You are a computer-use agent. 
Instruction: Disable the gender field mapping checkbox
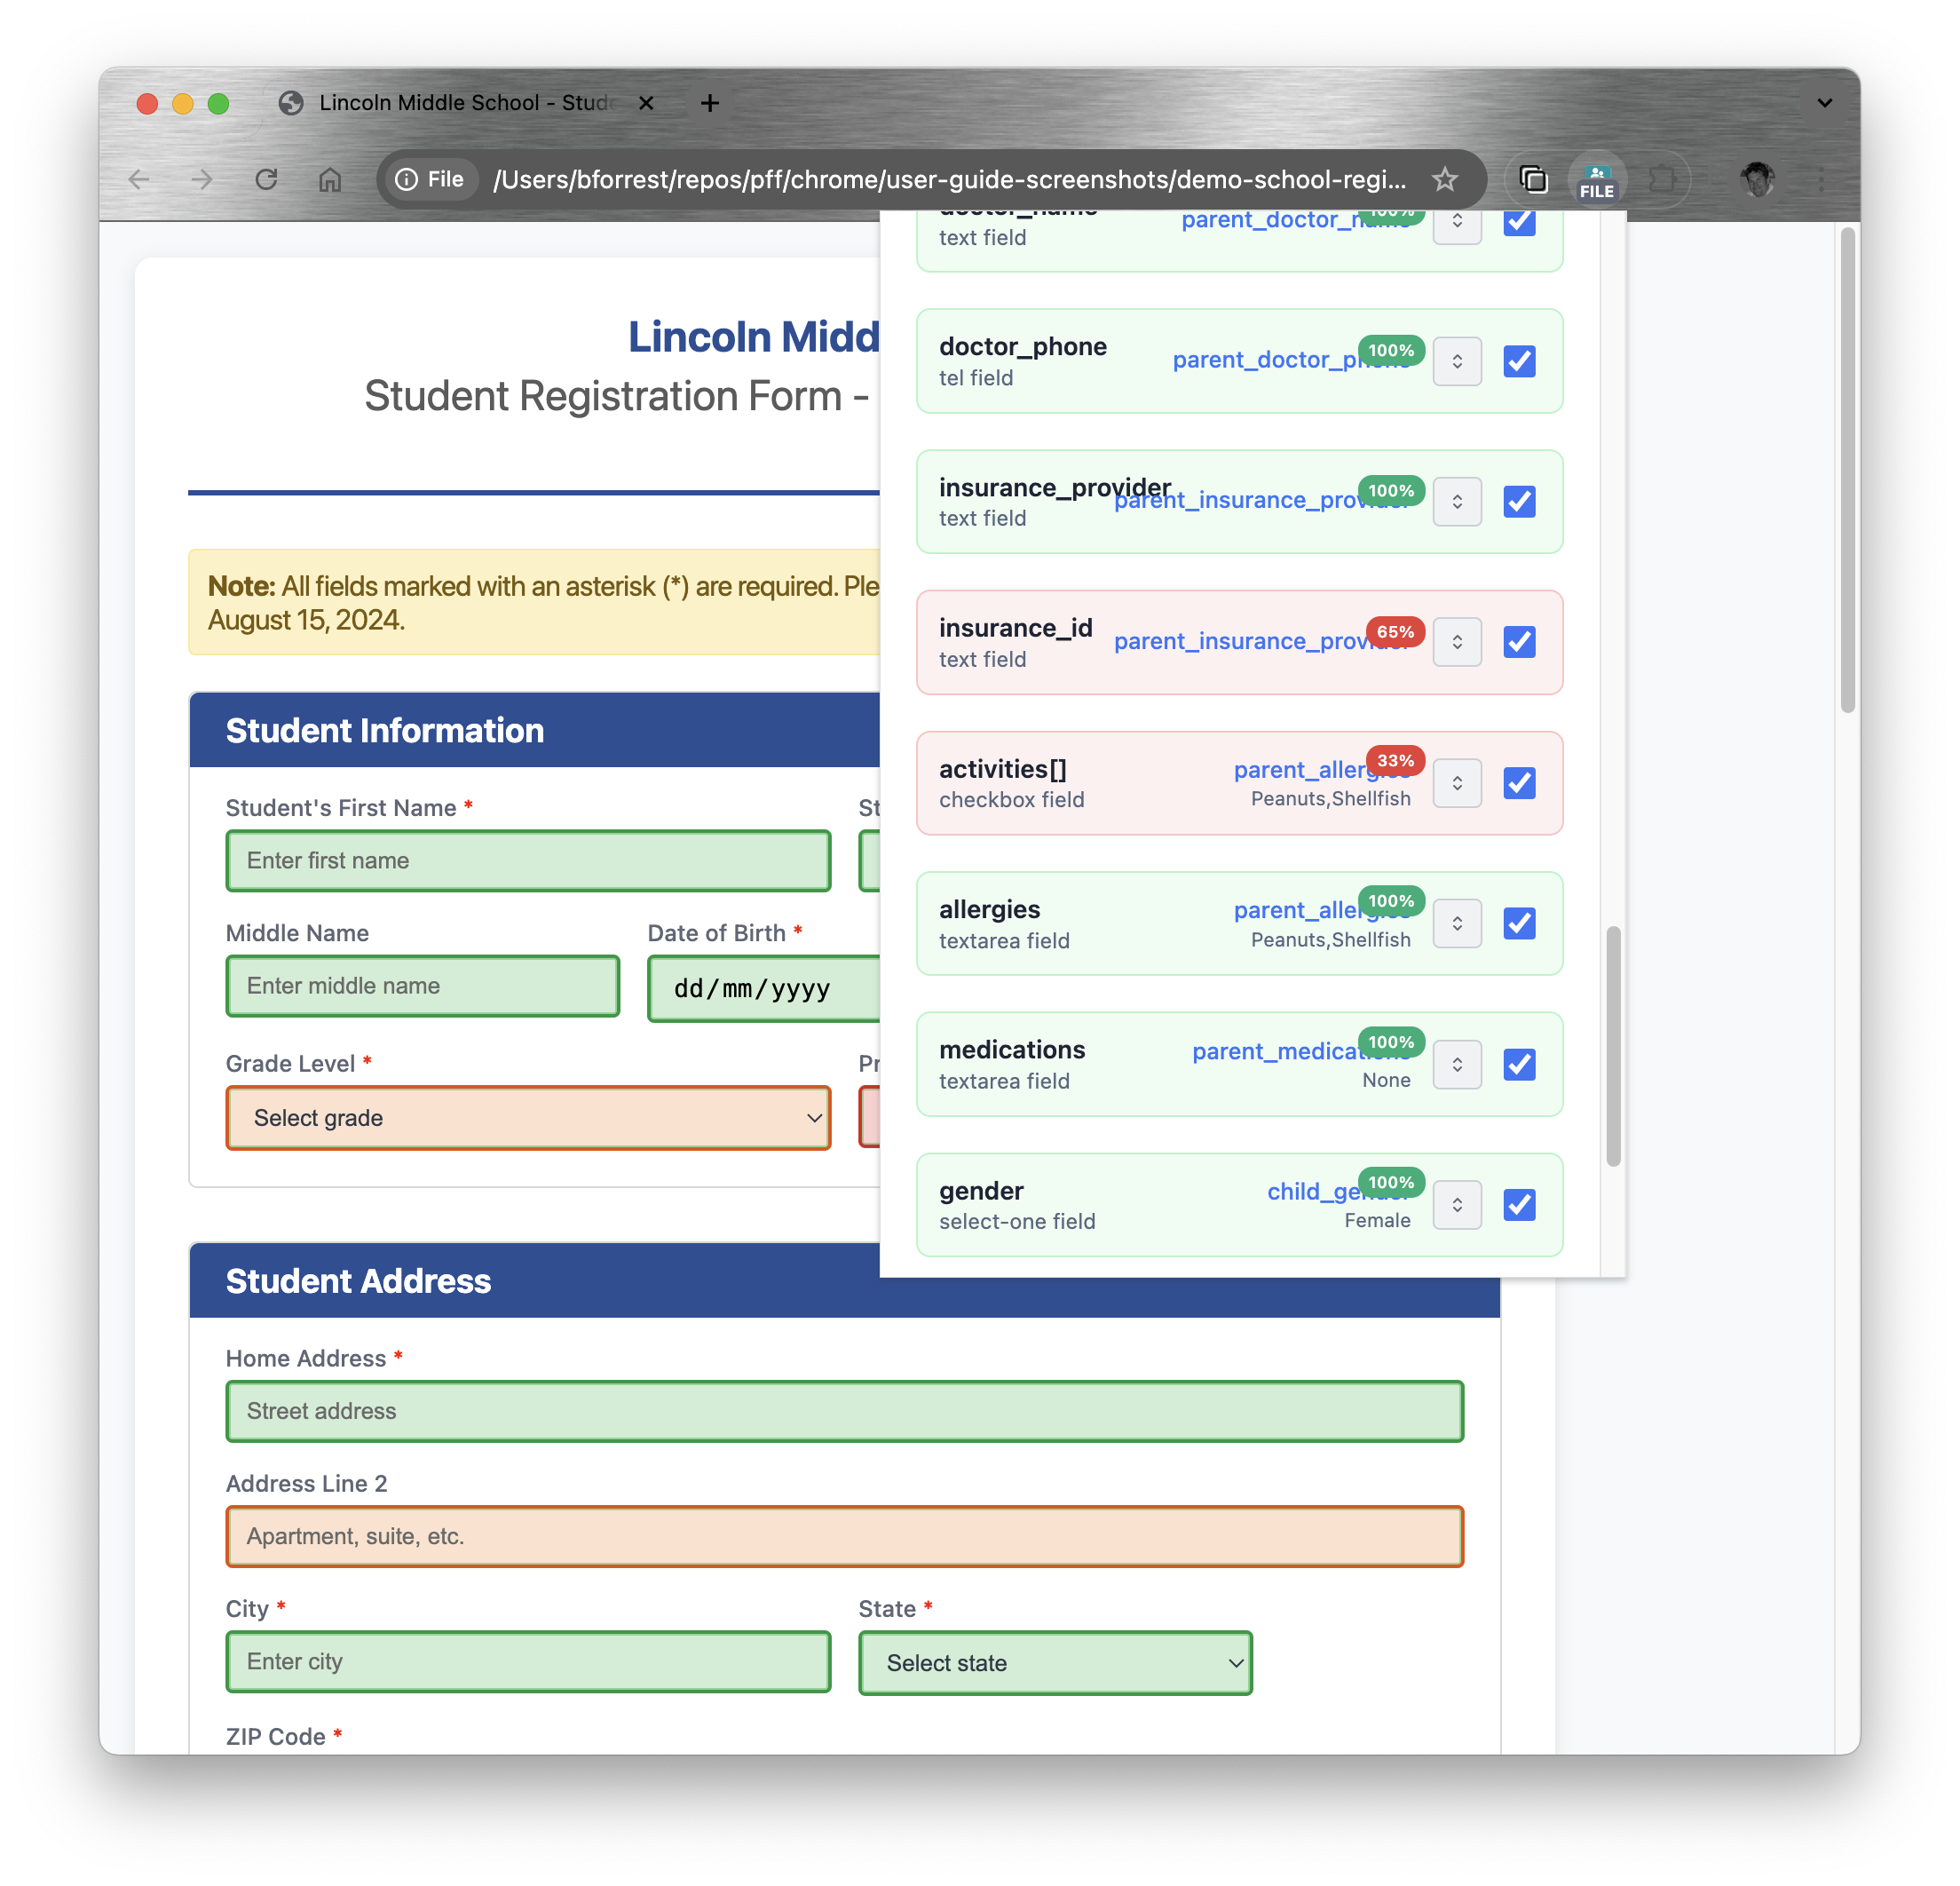point(1519,1205)
